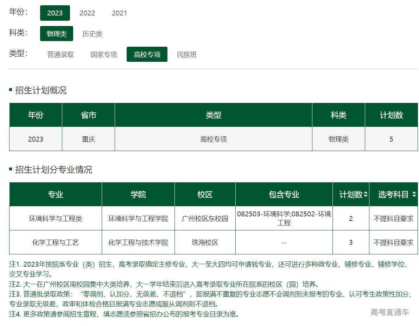Switch to year 2022
This screenshot has height=326, width=419.
coord(87,13)
